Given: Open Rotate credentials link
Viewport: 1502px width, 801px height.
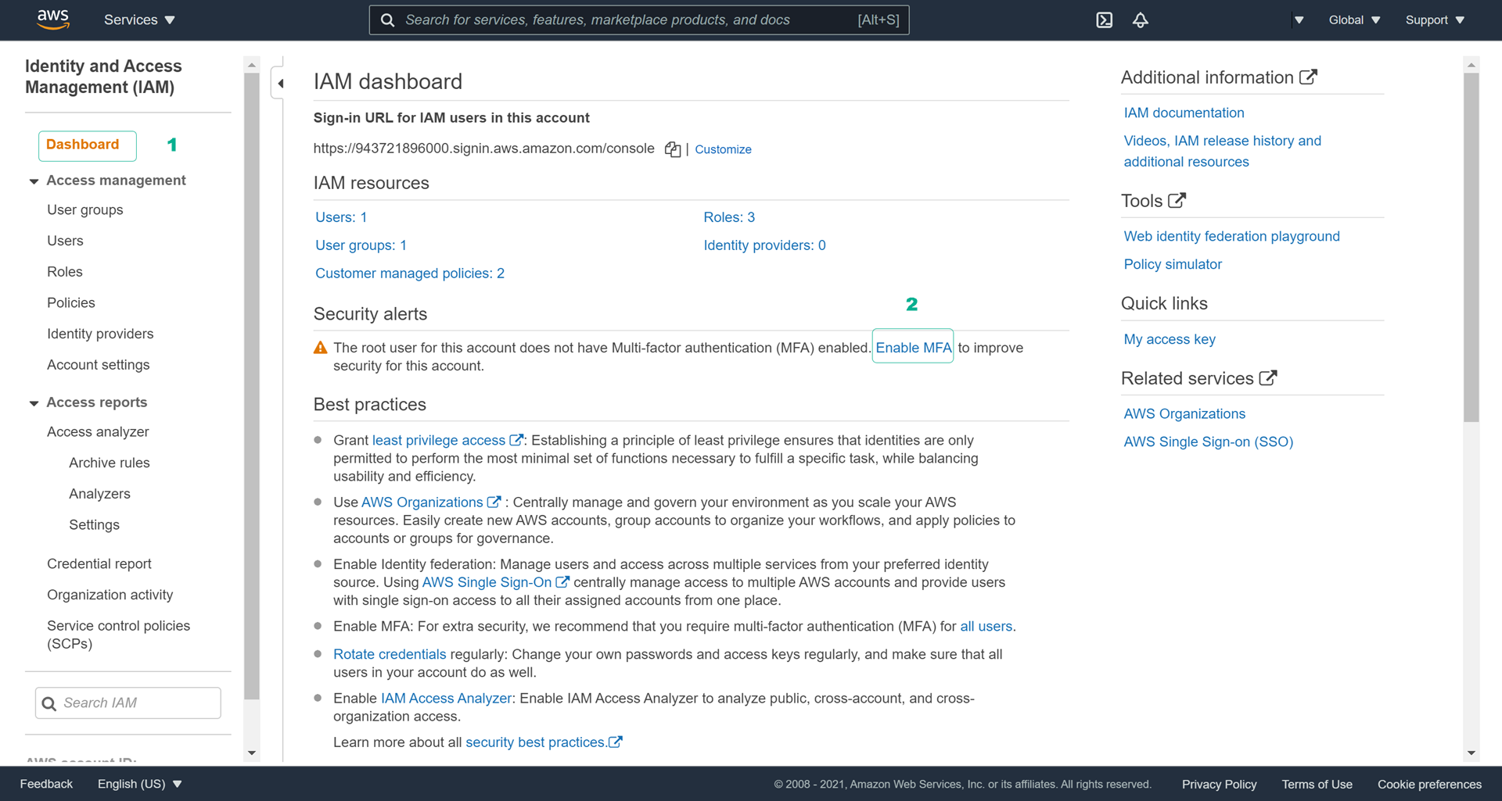Looking at the screenshot, I should [x=390, y=654].
